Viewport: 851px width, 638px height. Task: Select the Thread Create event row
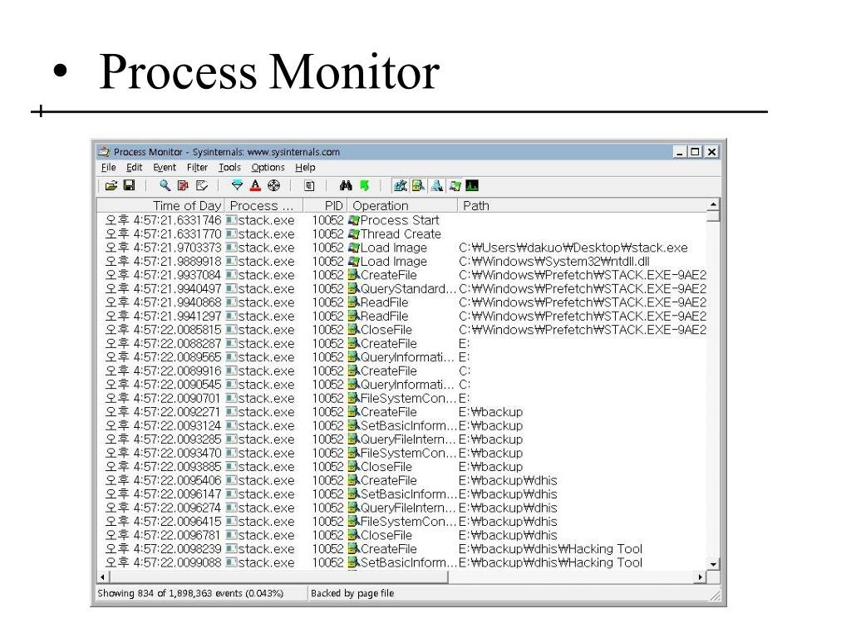pos(401,233)
